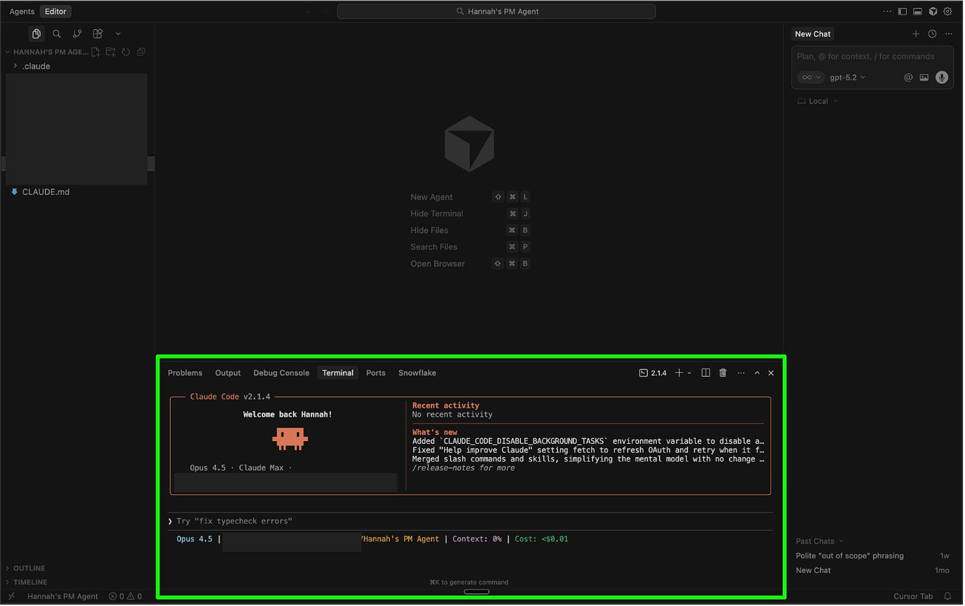965x606 pixels.
Task: Open the title bar more options ellipsis
Action: [887, 11]
